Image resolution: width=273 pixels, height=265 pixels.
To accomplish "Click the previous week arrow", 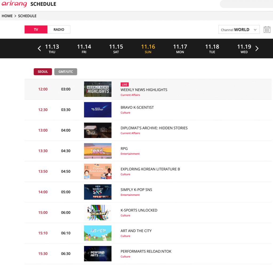I will pyautogui.click(x=39, y=48).
